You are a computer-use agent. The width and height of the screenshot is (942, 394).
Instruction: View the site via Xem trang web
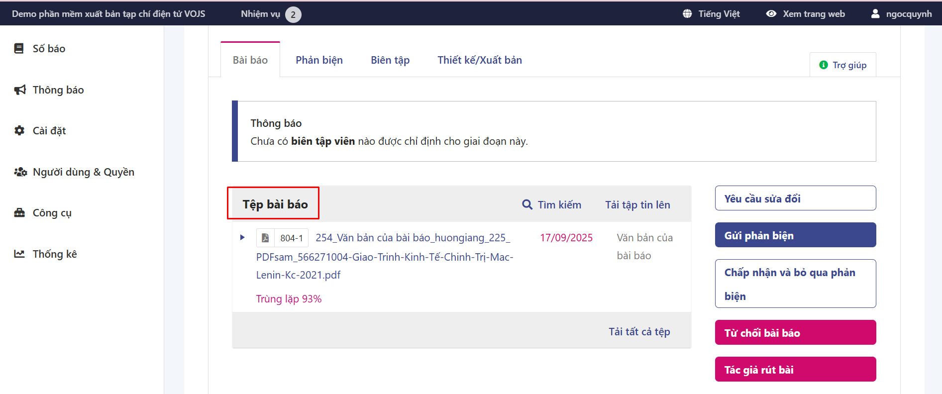(806, 14)
